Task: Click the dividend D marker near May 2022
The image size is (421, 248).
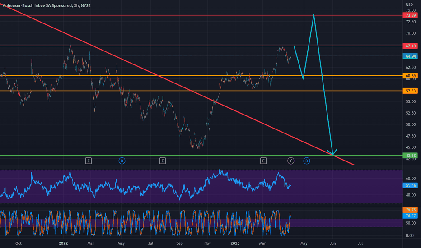Action: (x=122, y=161)
